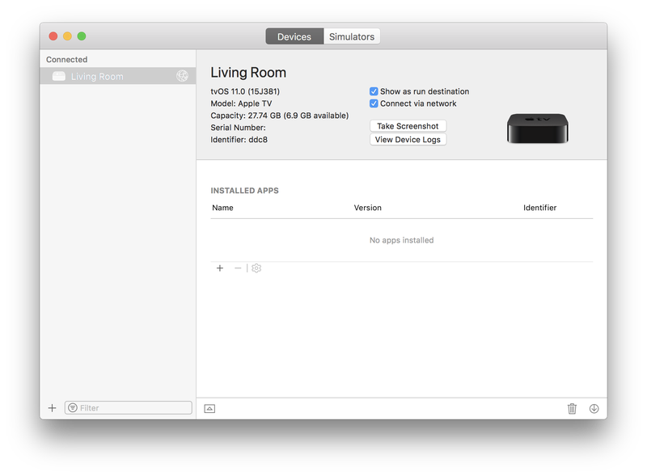Viewport: 647px width, 476px height.
Task: Click the Identifier column header
Action: tap(539, 208)
